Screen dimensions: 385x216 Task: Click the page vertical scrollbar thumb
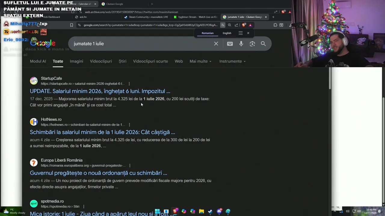click(x=330, y=78)
